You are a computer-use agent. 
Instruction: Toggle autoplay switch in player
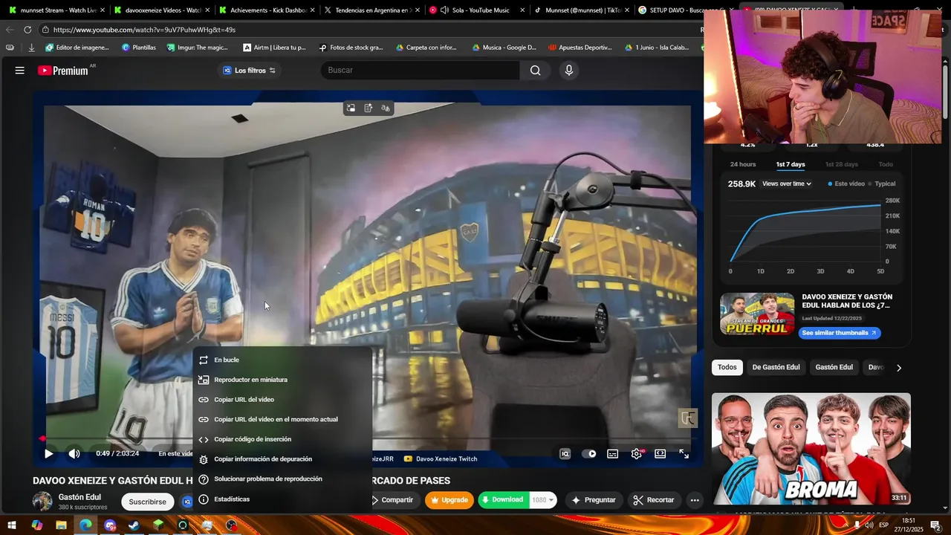(x=589, y=453)
